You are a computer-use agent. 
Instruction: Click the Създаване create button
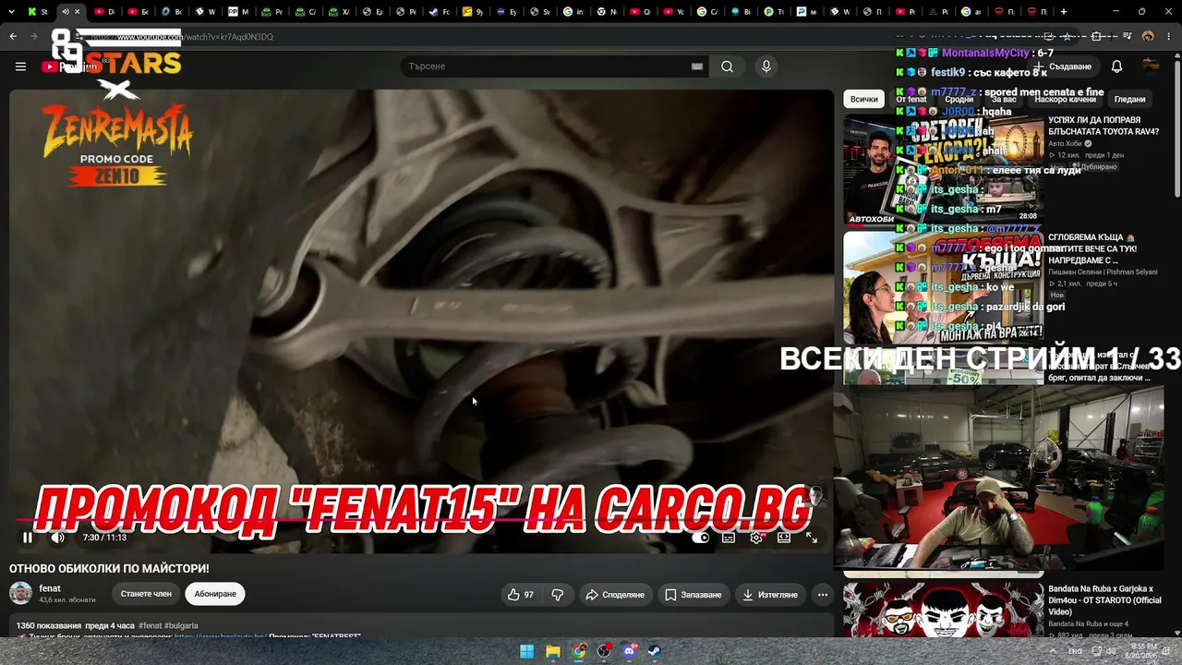1065,66
